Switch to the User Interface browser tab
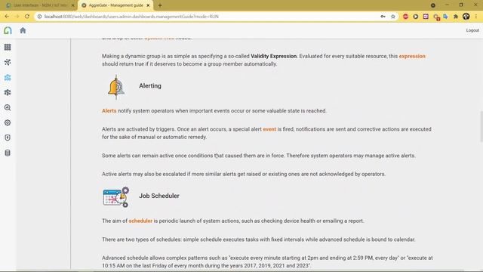This screenshot has height=272, width=483. tap(39, 5)
